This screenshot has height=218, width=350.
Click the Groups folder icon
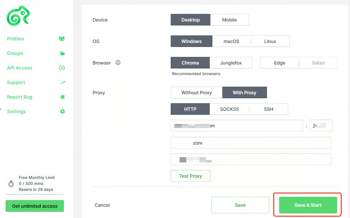[62, 53]
